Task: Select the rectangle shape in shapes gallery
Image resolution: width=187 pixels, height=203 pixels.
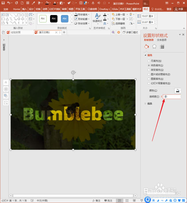Action: tap(19, 15)
